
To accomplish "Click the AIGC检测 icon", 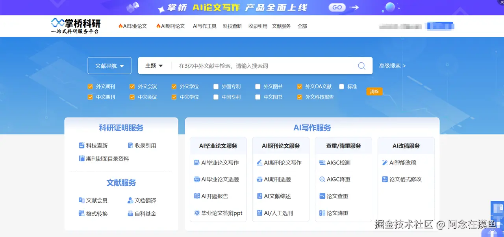I will 322,162.
